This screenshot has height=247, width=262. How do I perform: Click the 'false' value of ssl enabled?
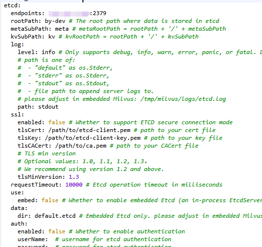pyautogui.click(x=57, y=122)
